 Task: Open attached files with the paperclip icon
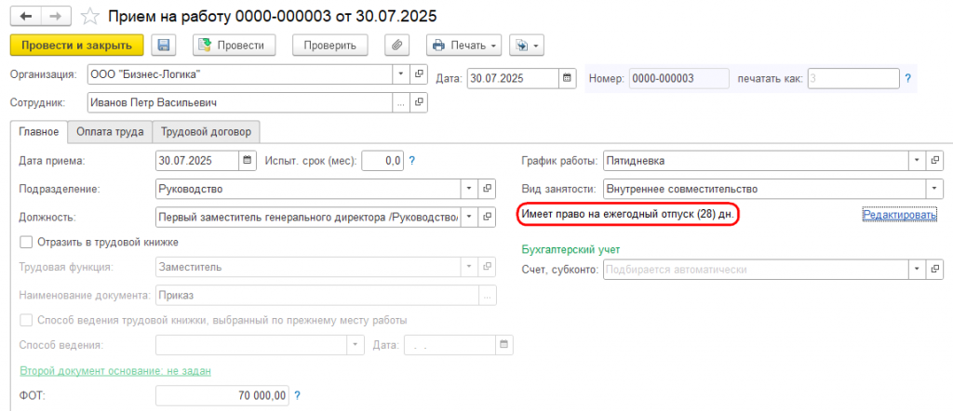tap(396, 45)
